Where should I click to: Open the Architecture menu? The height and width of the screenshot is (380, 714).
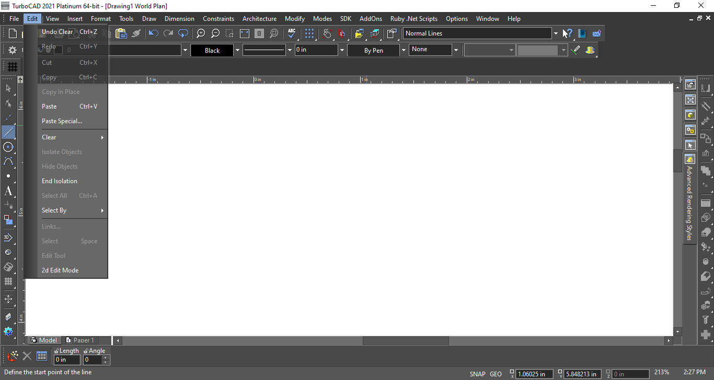point(259,19)
